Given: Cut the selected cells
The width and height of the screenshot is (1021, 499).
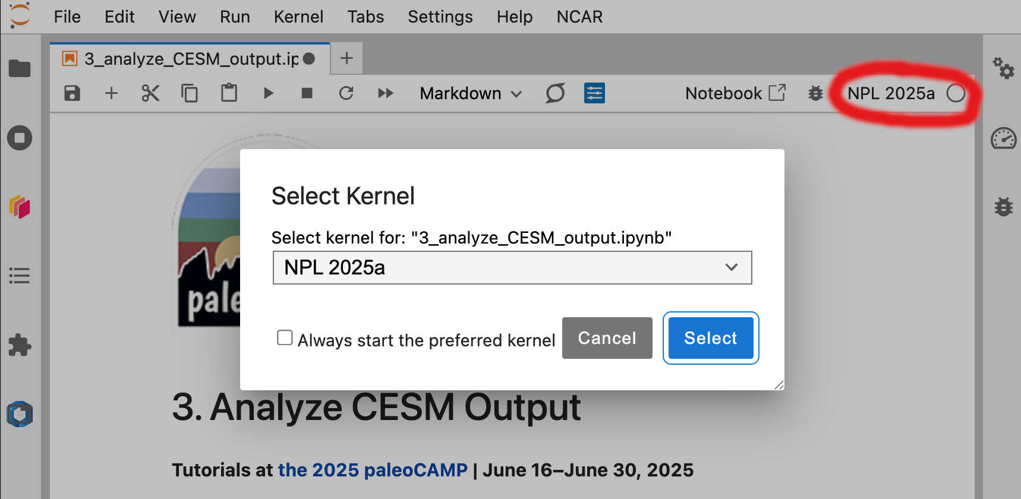Looking at the screenshot, I should click(x=150, y=93).
